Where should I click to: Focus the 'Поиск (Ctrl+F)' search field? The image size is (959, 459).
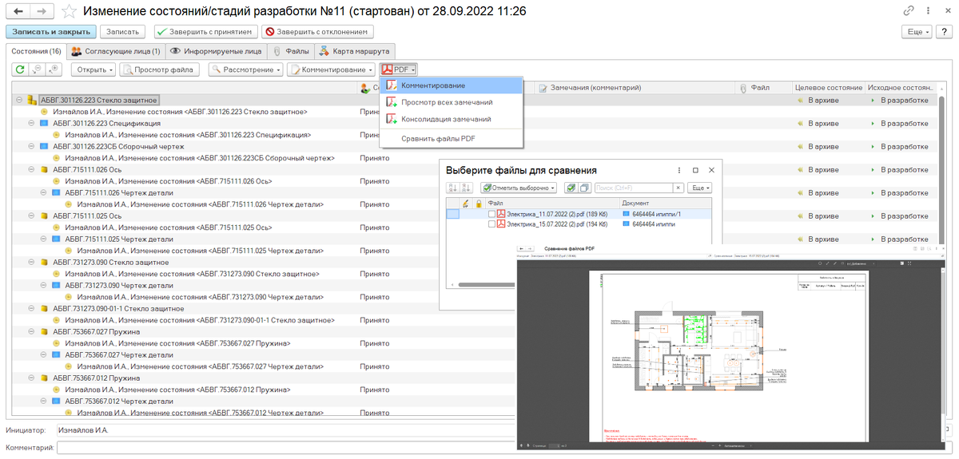[x=633, y=188]
